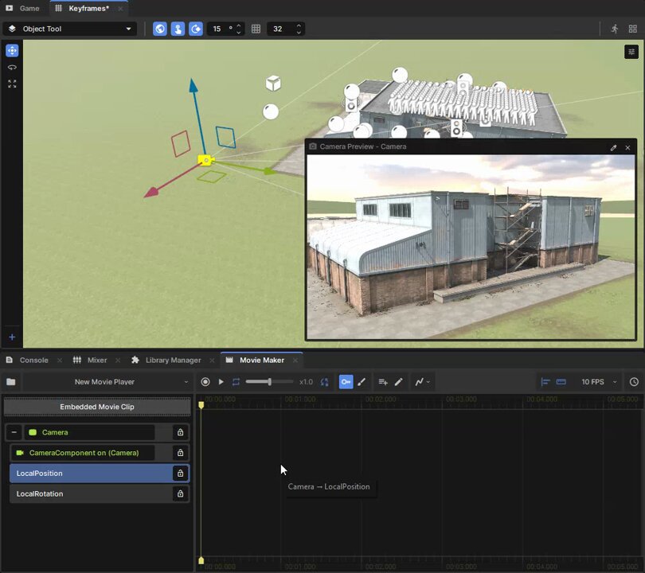Close the Camera Preview window

627,147
